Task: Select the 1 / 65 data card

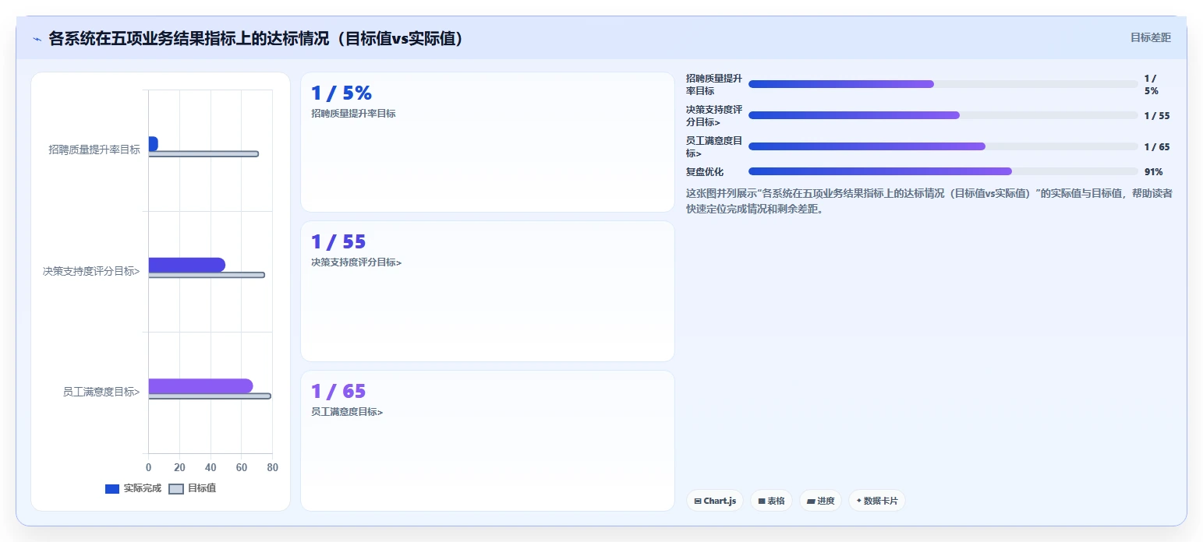Action: (487, 441)
